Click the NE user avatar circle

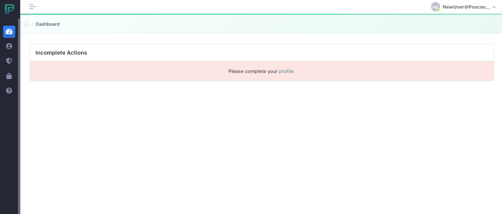coord(435,7)
